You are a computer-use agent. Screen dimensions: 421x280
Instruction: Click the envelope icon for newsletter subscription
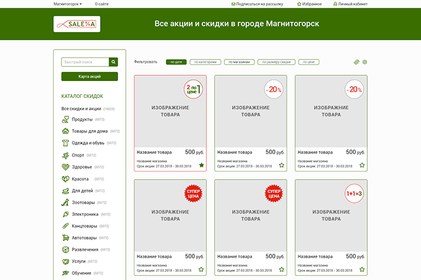[x=233, y=4]
